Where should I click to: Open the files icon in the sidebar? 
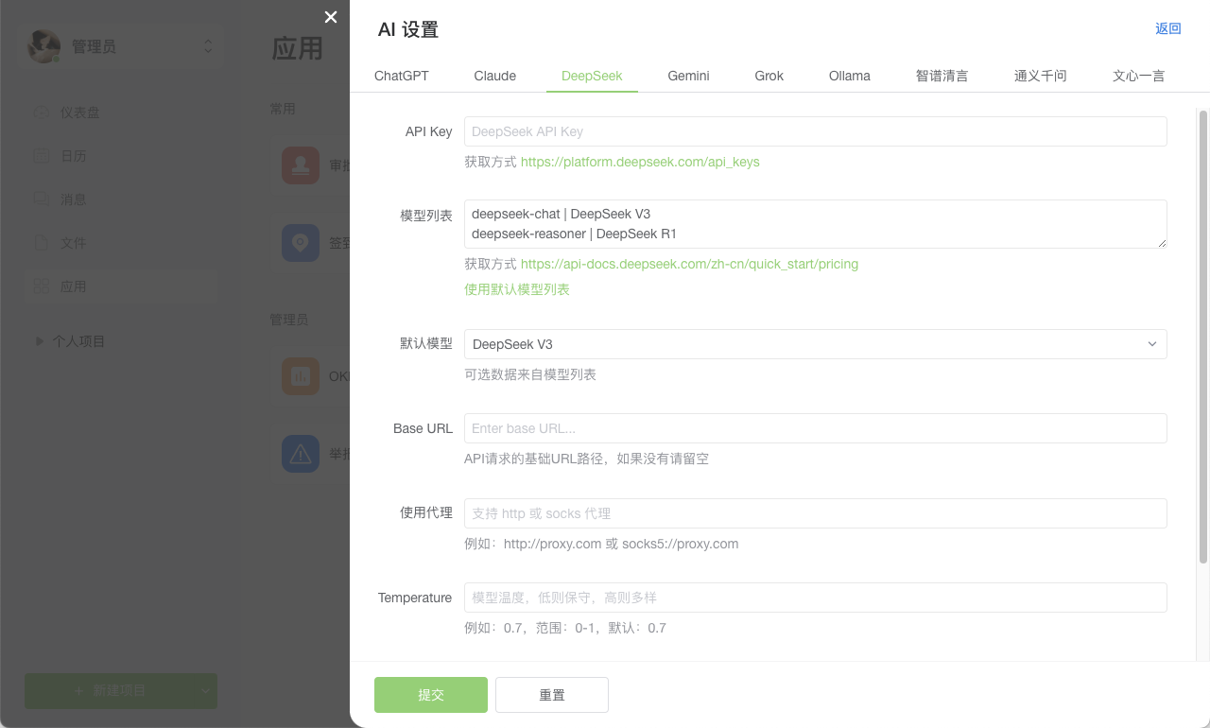pos(42,243)
